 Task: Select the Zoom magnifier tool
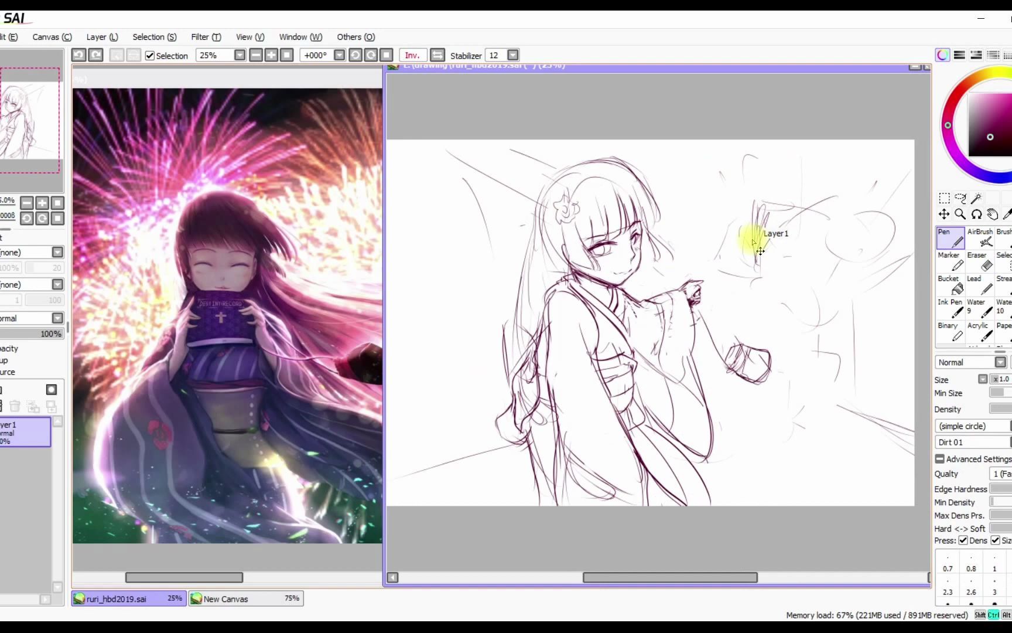coord(960,215)
